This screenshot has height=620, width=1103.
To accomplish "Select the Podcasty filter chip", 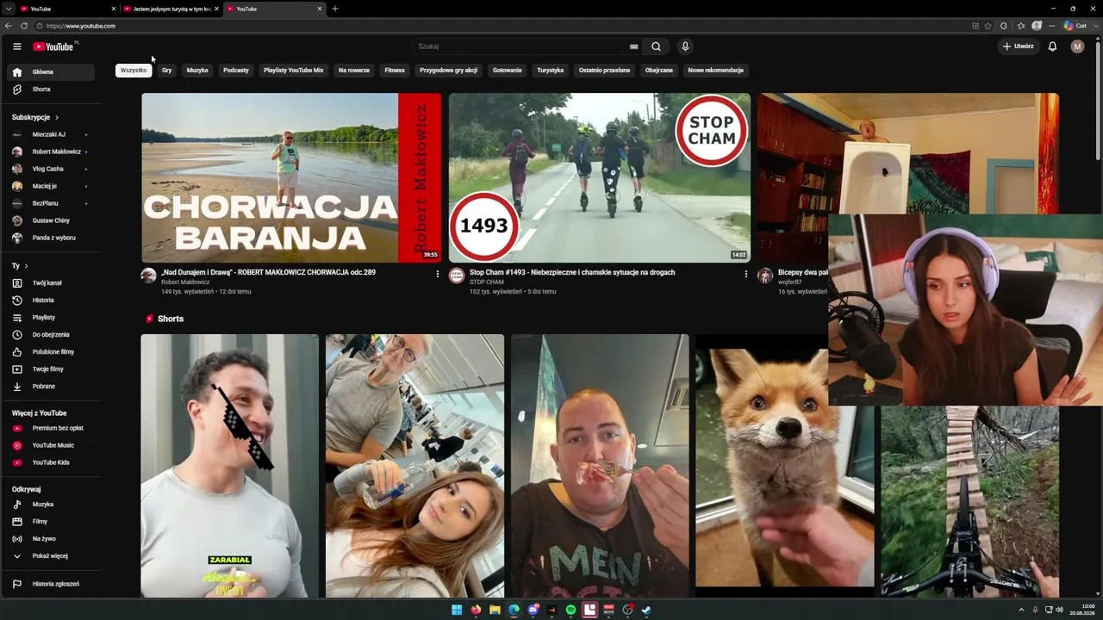I will coord(236,71).
